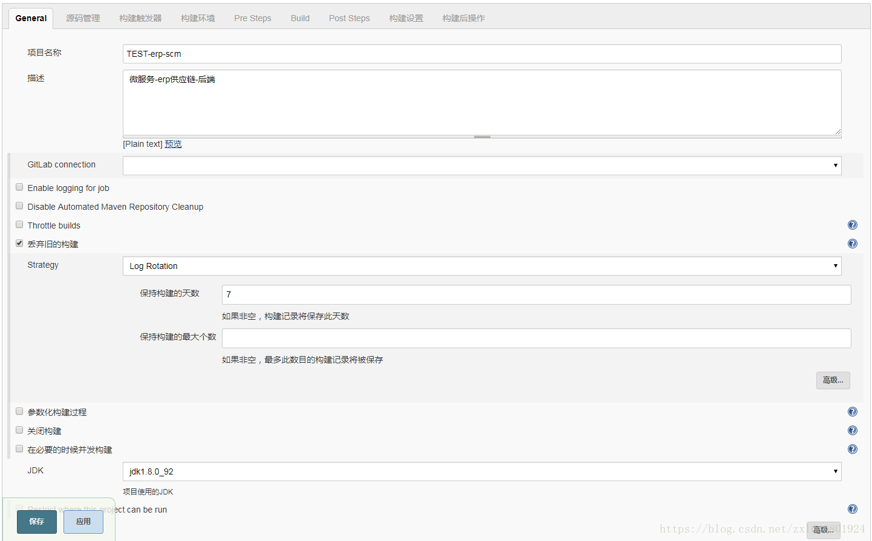Open help for 关闭构建
Image resolution: width=872 pixels, height=541 pixels.
click(853, 430)
